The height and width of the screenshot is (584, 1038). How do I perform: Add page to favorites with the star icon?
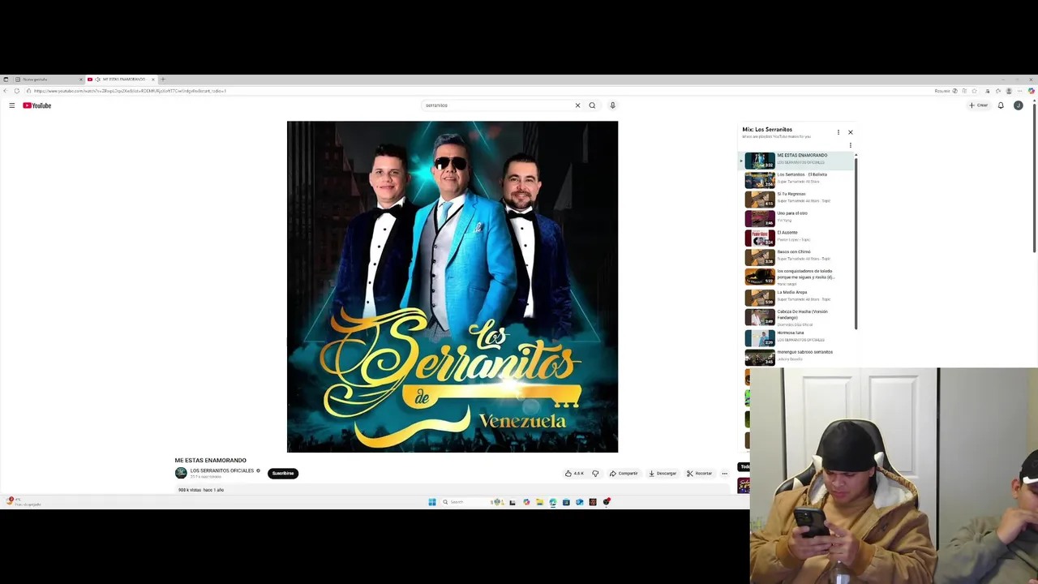pos(974,91)
